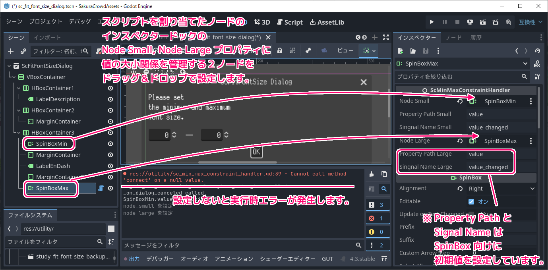This screenshot has width=548, height=270.
Task: Open the SpinBoxMax object selector dropdown
Action: pos(462,64)
